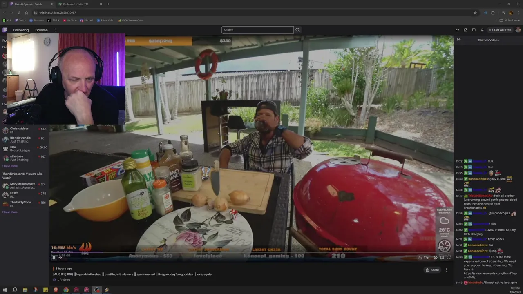Screen dimensions: 523x294
Task: Open Prime loot crown icon
Action: (458, 30)
